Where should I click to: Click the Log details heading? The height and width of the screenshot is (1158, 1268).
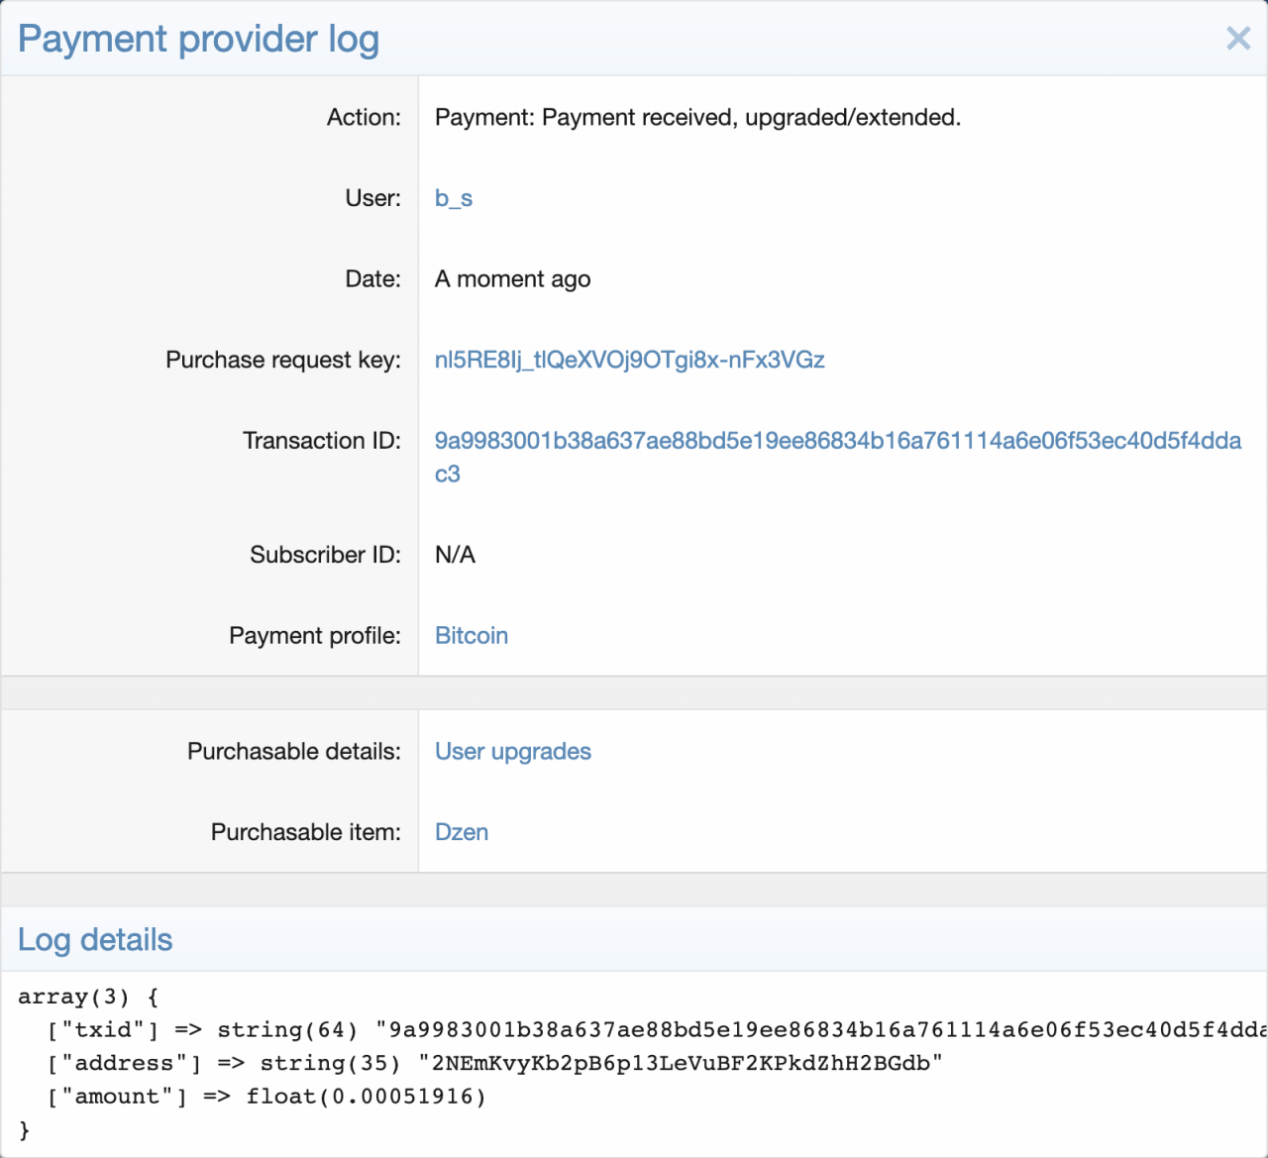click(x=95, y=939)
